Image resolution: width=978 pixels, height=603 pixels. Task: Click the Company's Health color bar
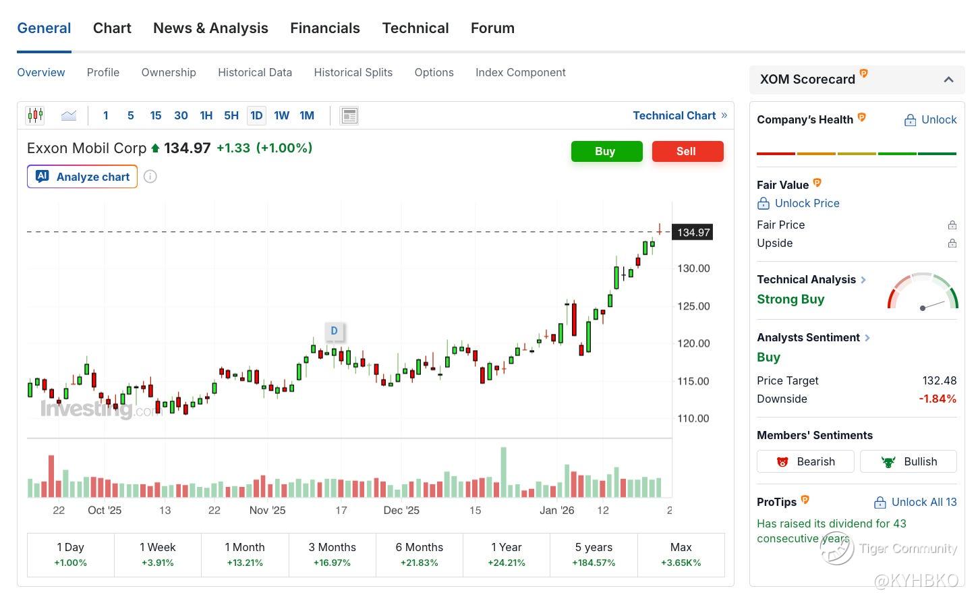[857, 154]
